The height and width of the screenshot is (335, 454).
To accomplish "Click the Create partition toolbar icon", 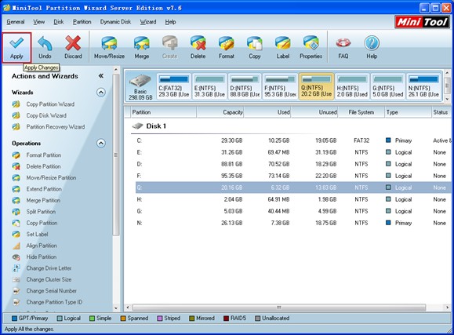I will coord(169,48).
